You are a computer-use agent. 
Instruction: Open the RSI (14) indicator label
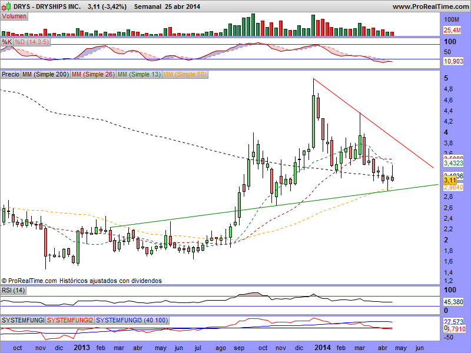pos(13,290)
